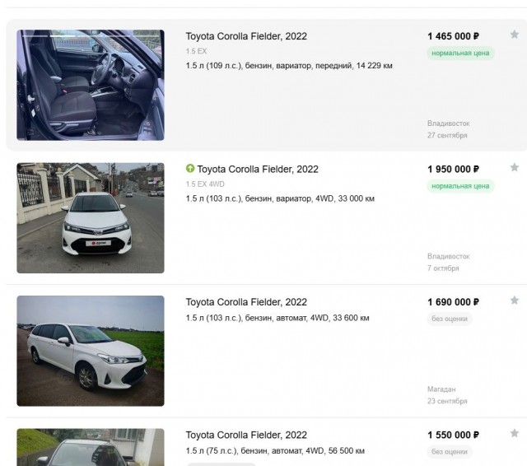Open the Fielder listing with 33 600 км mileage
This screenshot has width=527, height=466.
(246, 302)
